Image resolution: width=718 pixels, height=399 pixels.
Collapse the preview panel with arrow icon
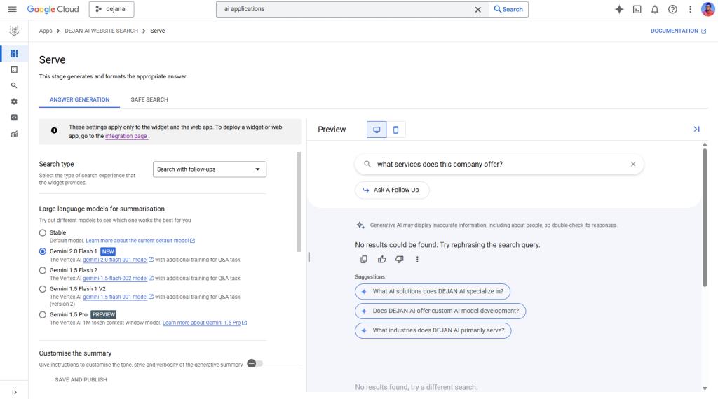pos(696,129)
